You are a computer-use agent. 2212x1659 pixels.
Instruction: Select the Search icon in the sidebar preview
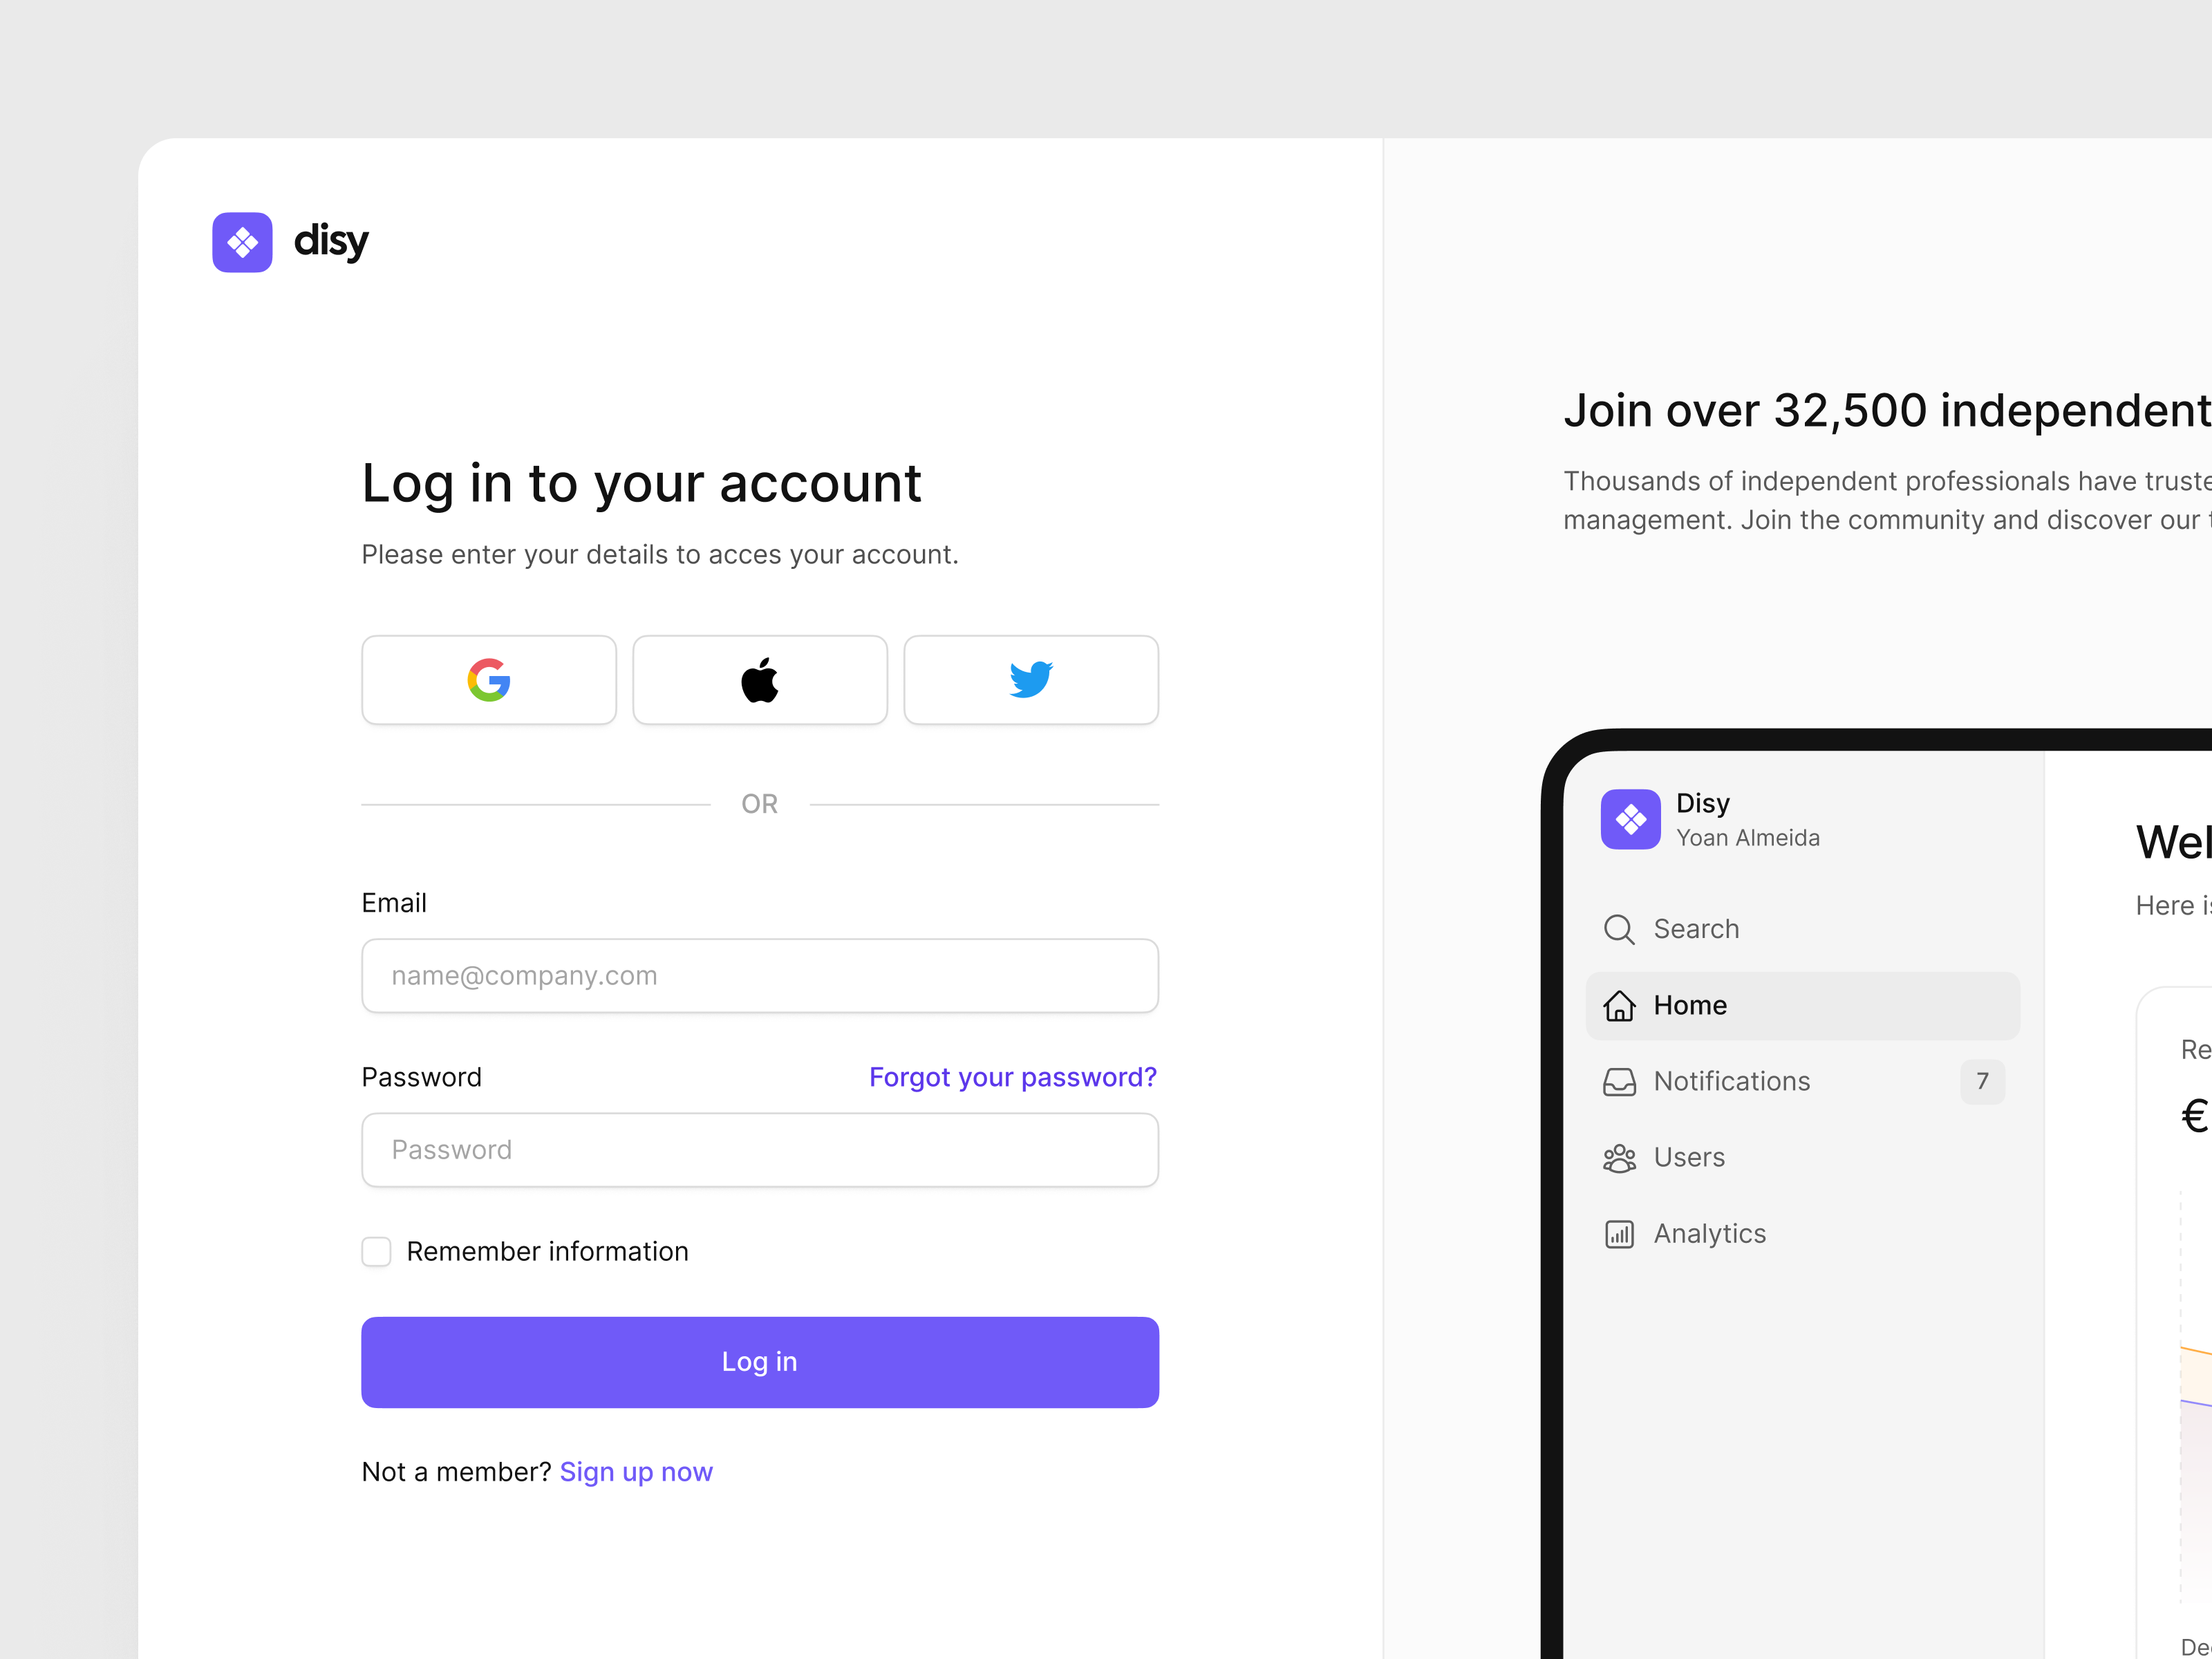1619,928
